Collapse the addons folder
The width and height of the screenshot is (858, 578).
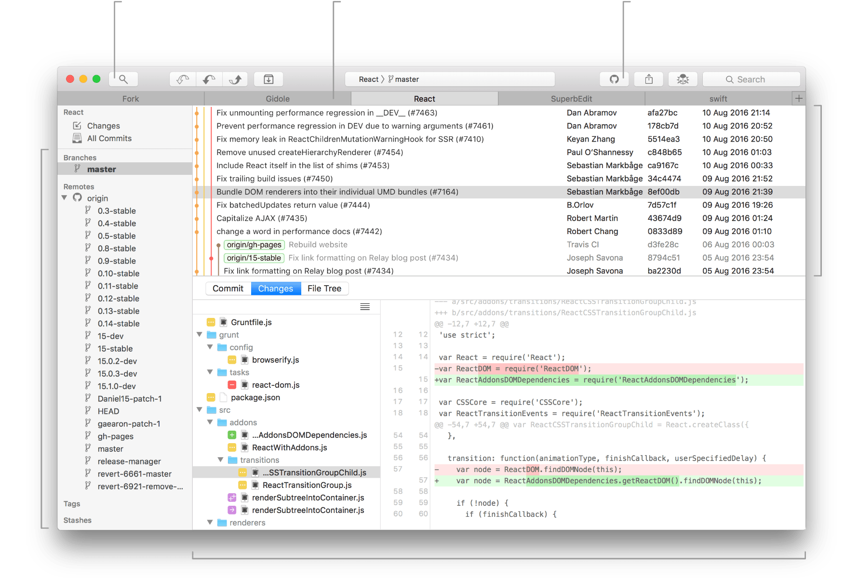pos(210,422)
